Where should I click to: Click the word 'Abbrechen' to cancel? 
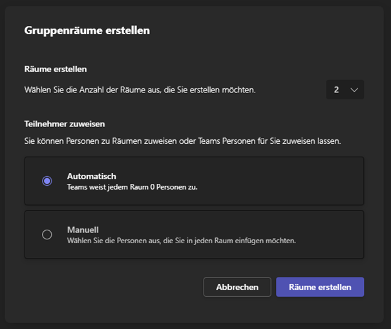pos(237,287)
